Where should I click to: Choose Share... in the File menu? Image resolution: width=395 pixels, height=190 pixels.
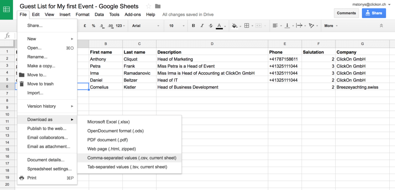pyautogui.click(x=47, y=25)
